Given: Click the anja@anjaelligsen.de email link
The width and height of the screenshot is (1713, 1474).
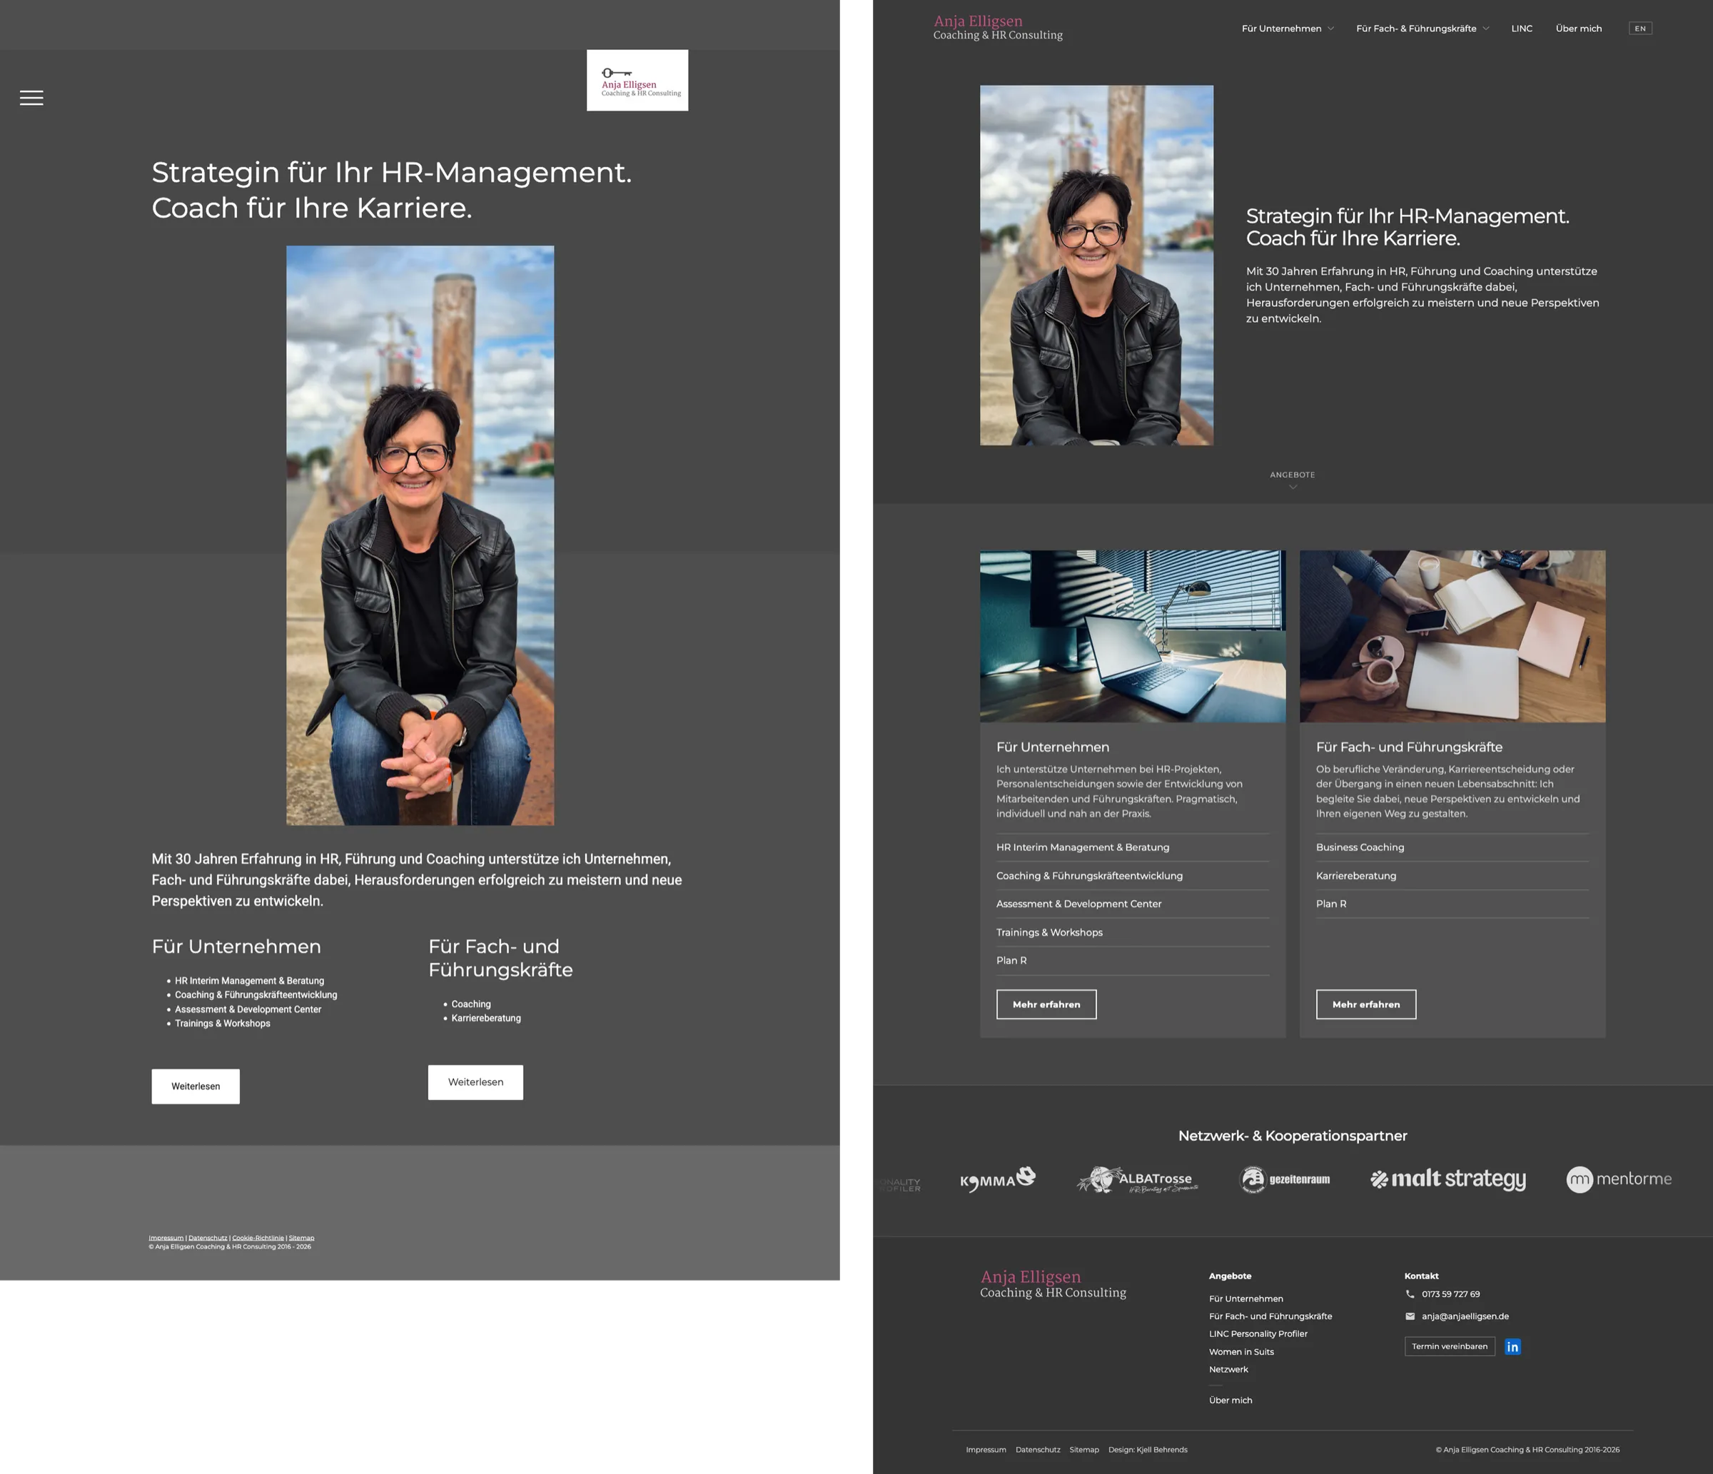Looking at the screenshot, I should tap(1465, 1316).
